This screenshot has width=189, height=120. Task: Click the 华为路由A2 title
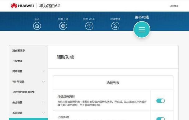point(50,6)
